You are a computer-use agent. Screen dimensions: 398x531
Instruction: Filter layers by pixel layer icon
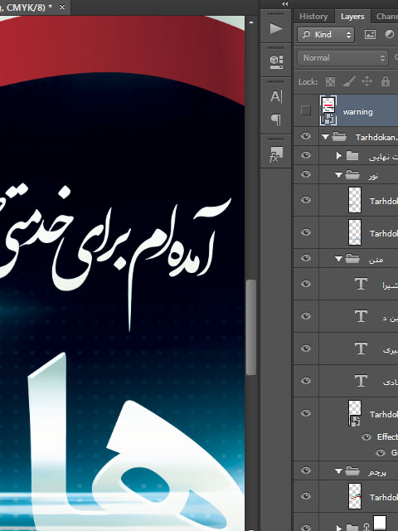(370, 35)
